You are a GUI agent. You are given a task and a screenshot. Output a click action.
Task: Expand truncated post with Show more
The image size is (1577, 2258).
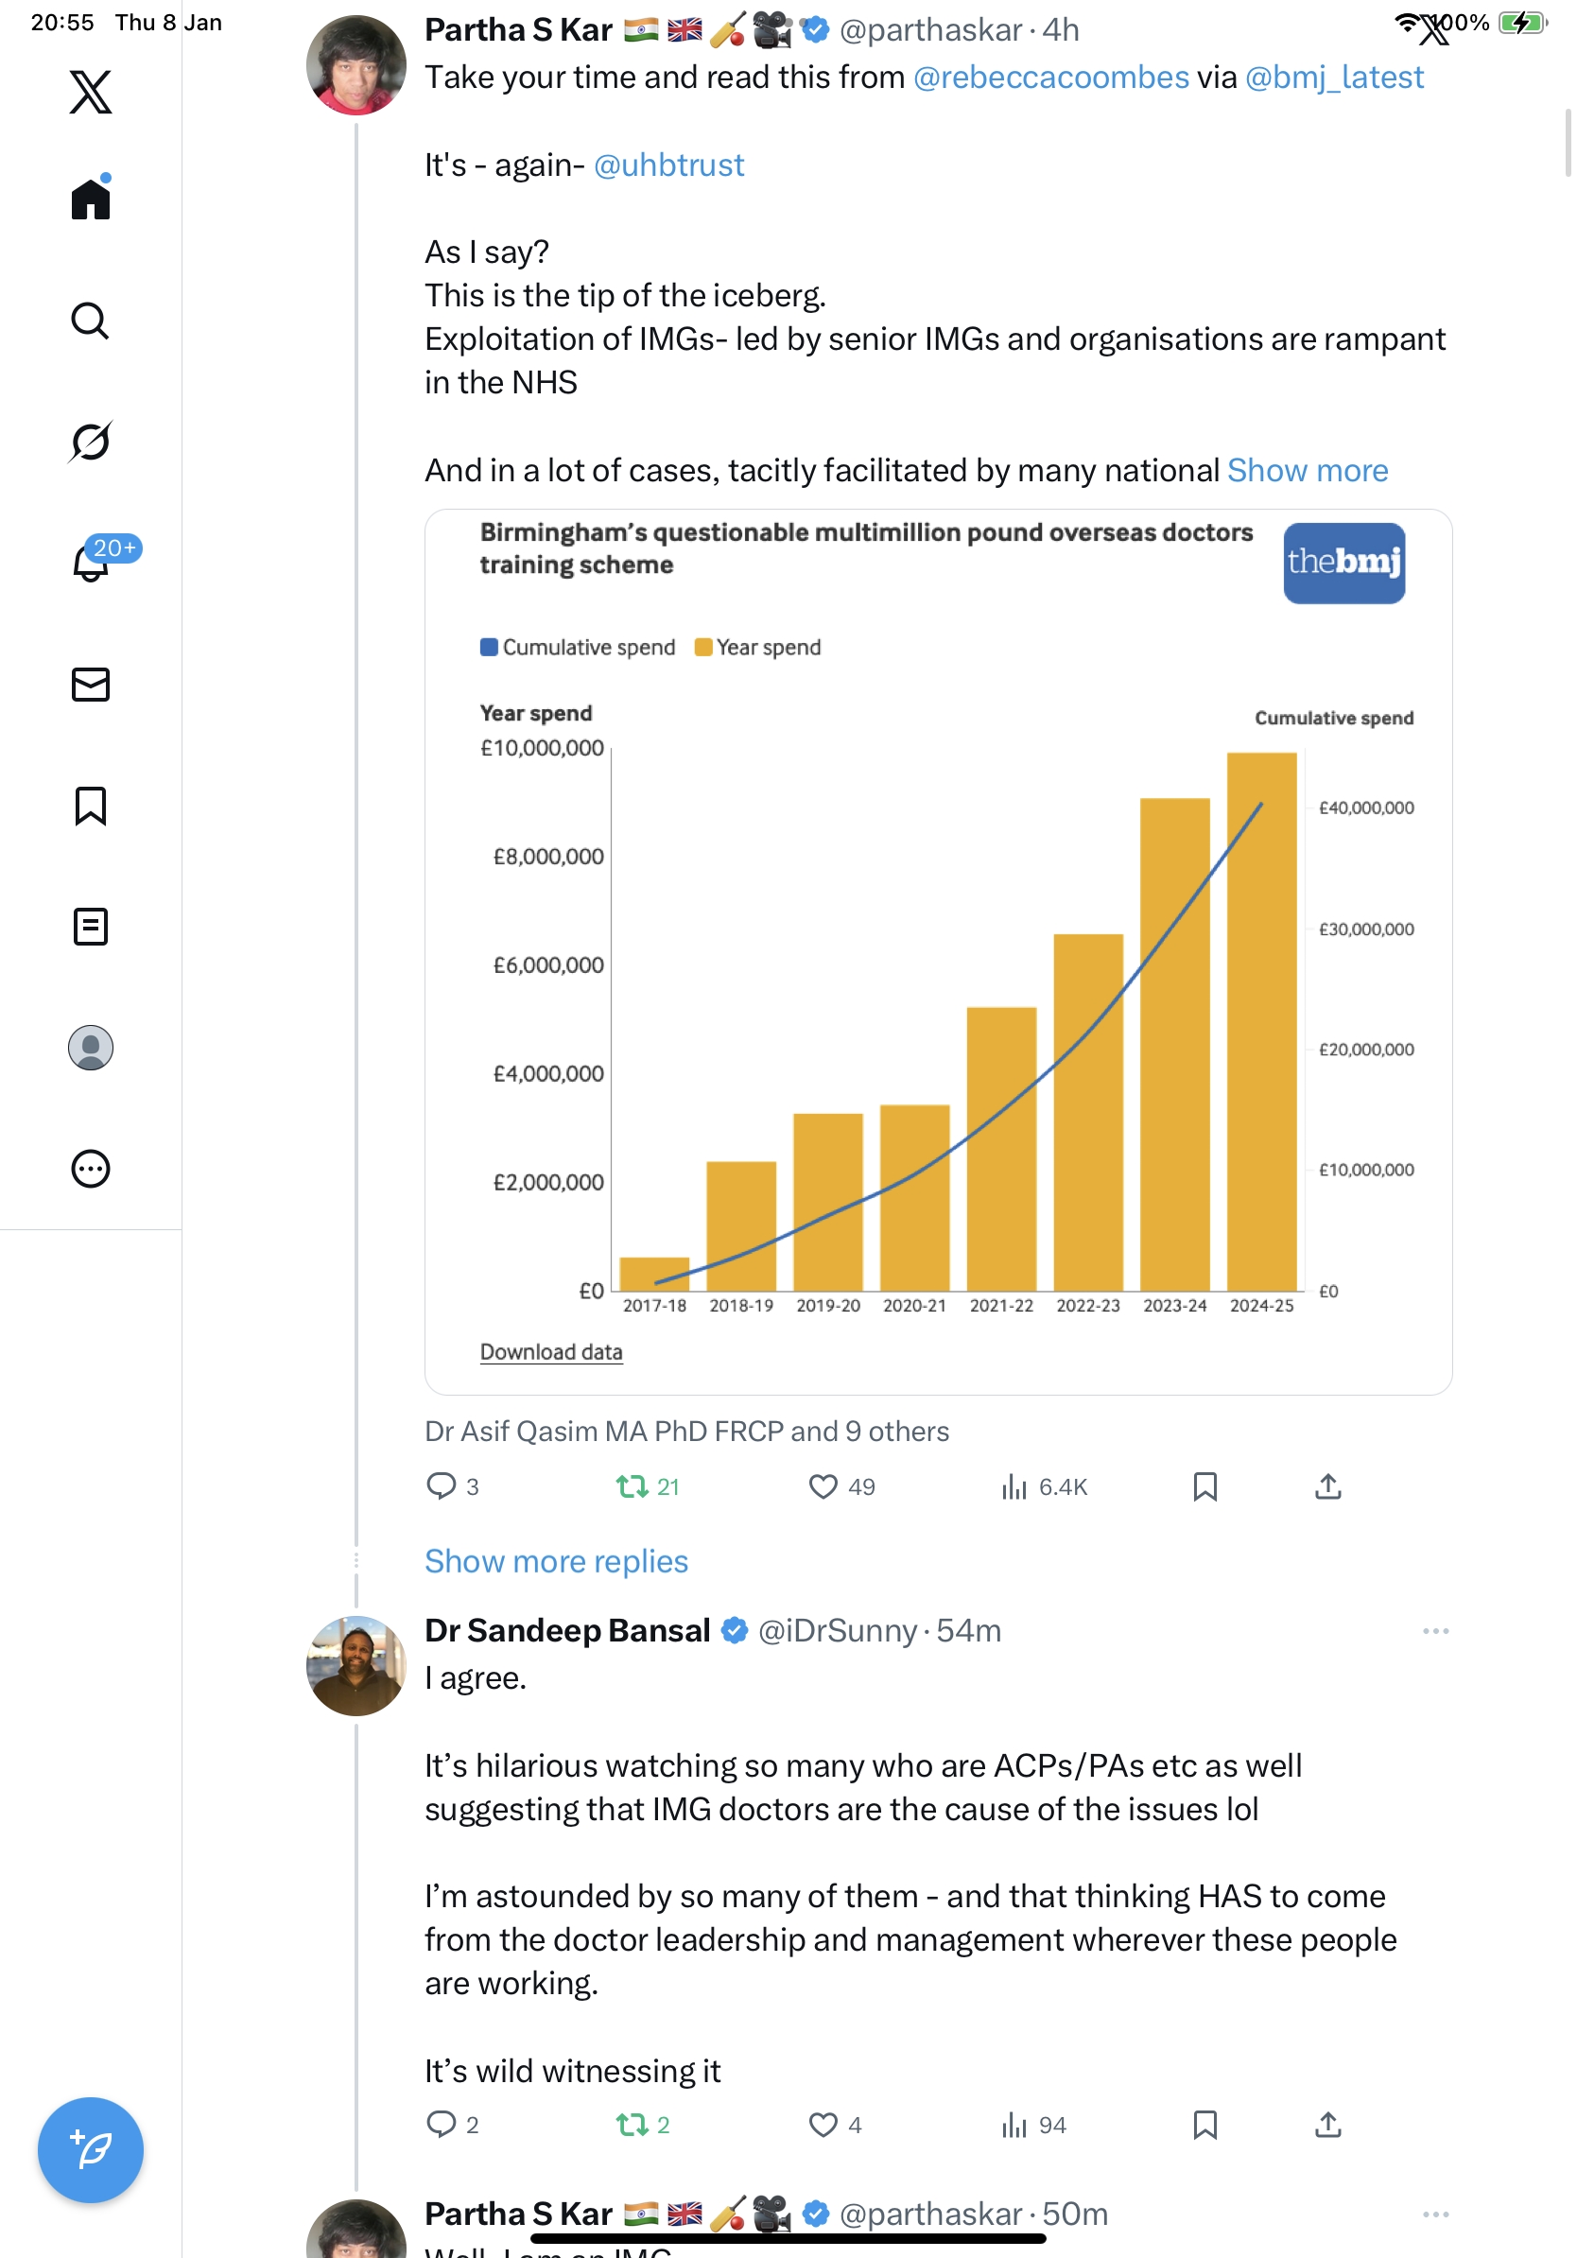1307,471
